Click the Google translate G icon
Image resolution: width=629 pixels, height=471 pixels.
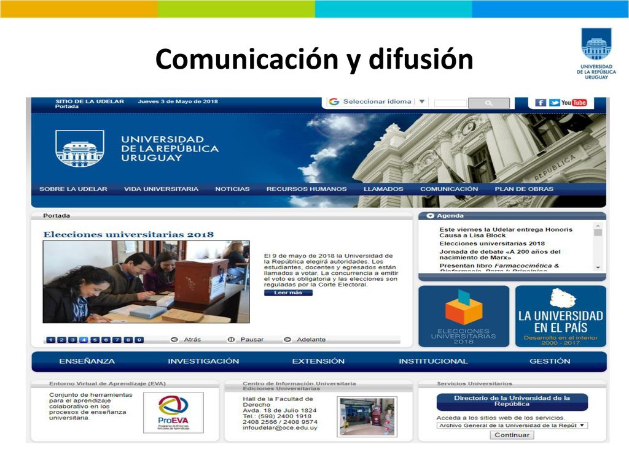click(334, 102)
